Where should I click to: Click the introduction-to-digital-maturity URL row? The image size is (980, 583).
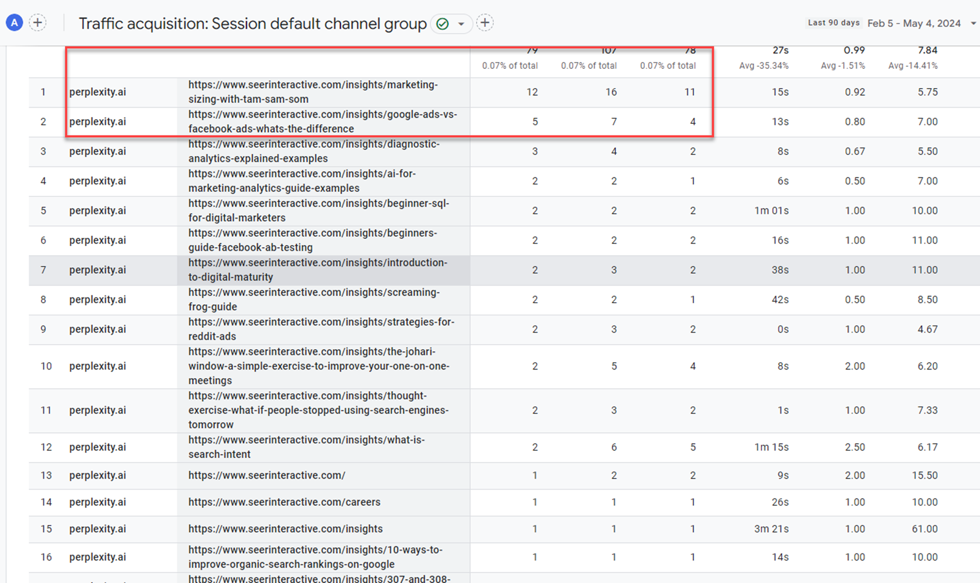coord(318,269)
